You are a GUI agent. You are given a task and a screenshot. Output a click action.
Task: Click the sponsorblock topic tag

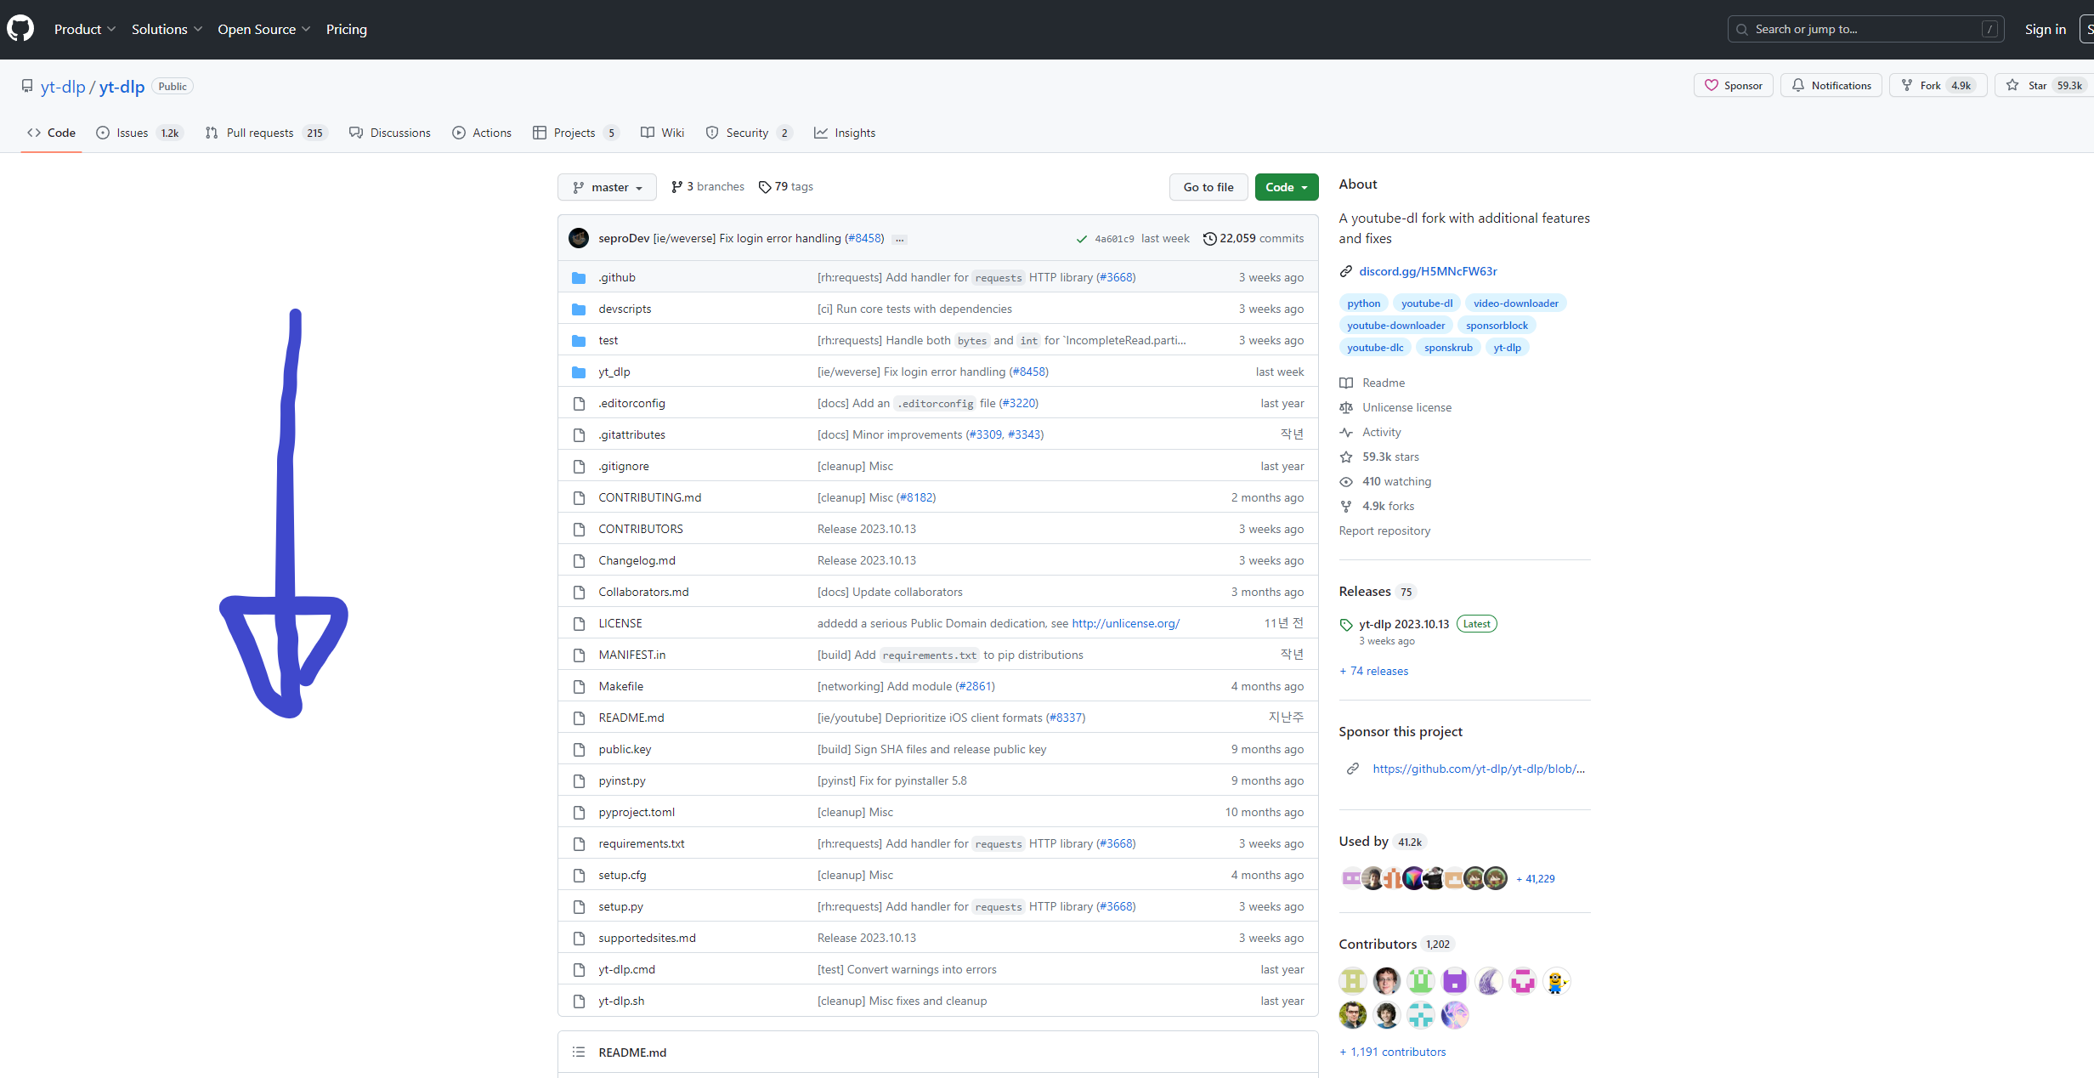[1497, 326]
